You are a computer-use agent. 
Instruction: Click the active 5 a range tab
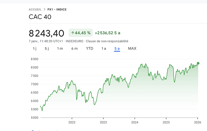tap(117, 48)
